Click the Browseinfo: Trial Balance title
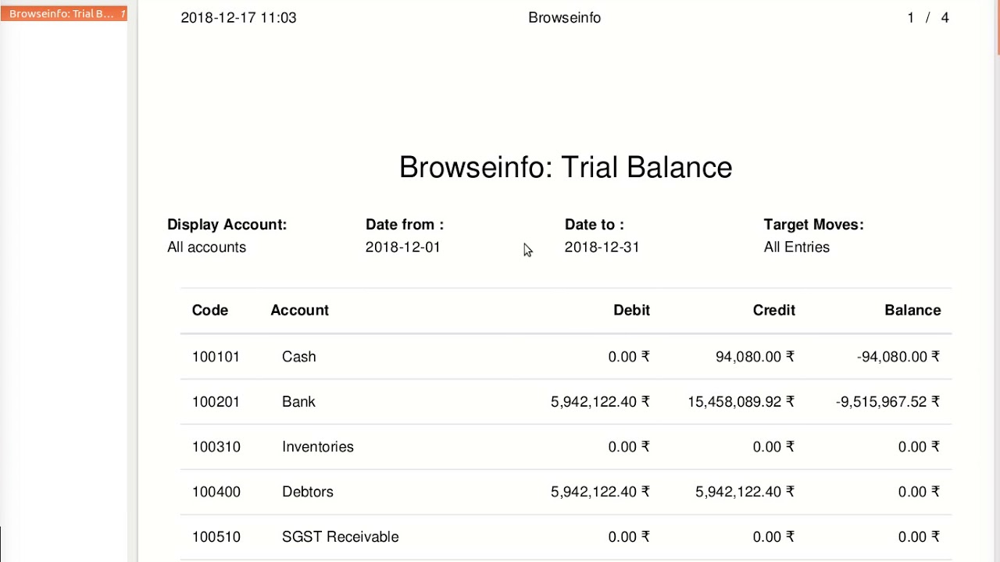 click(x=566, y=167)
